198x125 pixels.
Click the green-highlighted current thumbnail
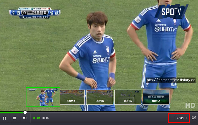43,97
